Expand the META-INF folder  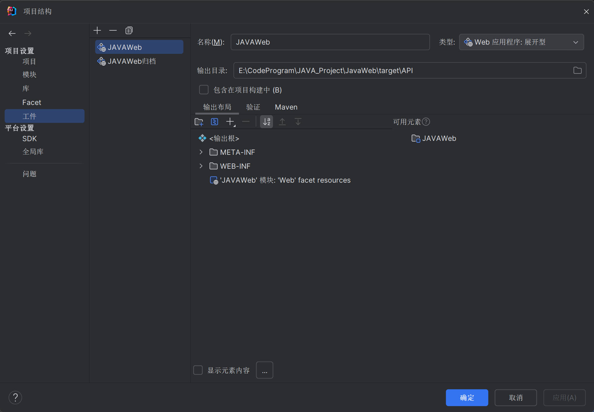pyautogui.click(x=201, y=152)
